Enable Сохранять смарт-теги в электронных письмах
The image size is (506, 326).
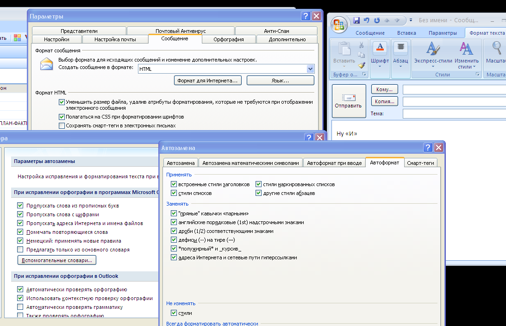62,125
